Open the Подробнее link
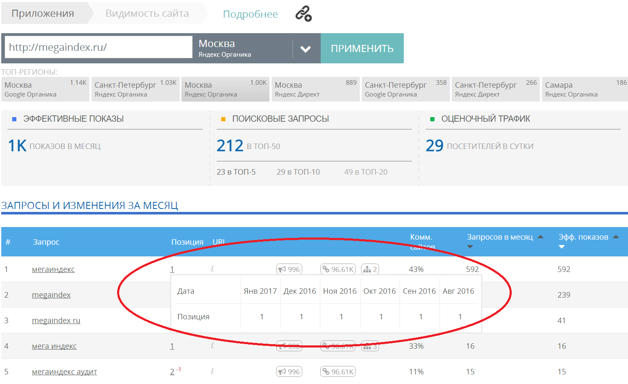This screenshot has height=384, width=628. (250, 14)
